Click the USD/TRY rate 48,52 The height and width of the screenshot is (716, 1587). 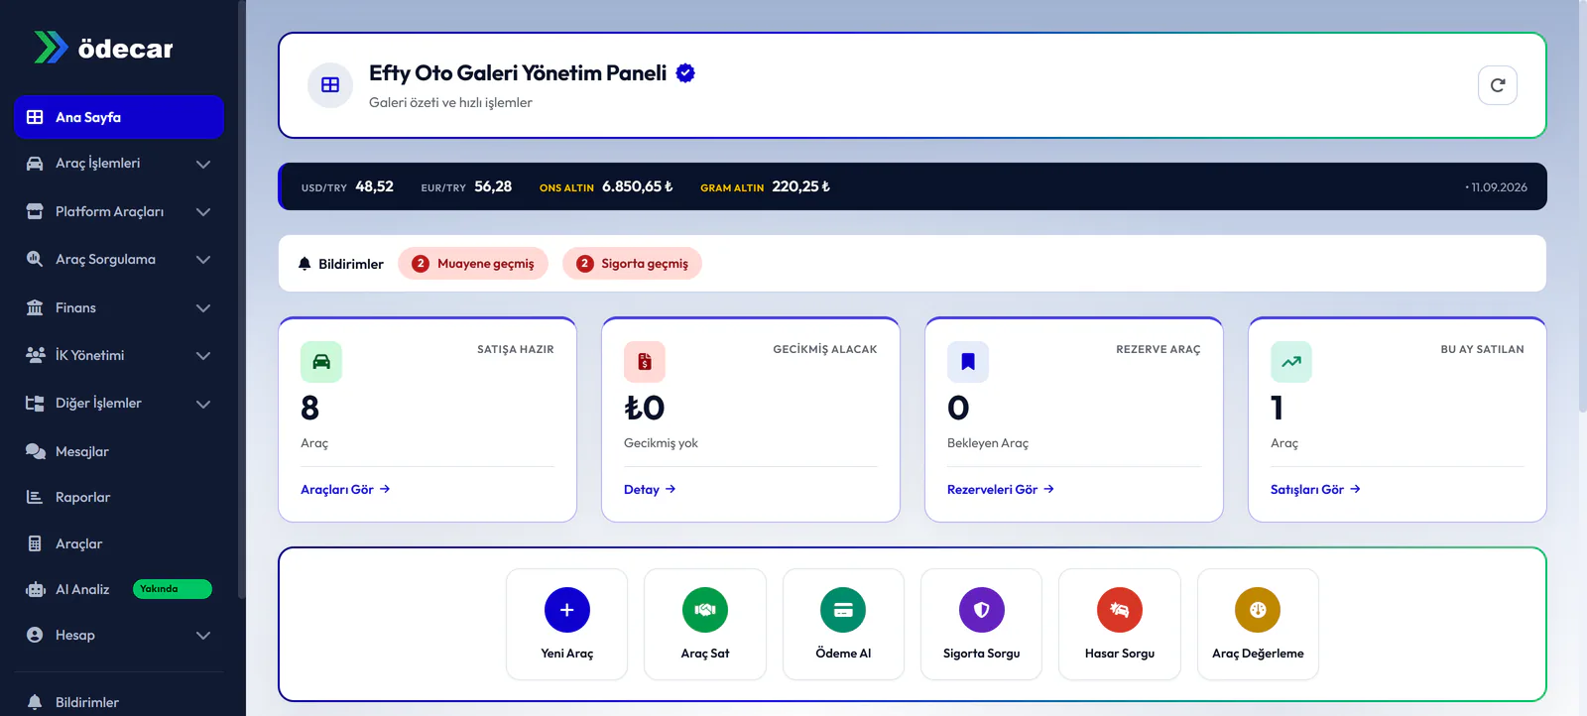pos(375,186)
